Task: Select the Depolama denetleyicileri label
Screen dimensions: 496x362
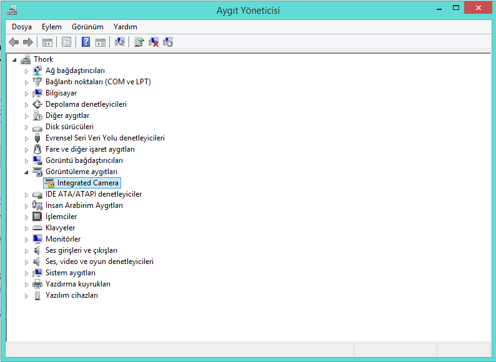Action: pos(86,104)
